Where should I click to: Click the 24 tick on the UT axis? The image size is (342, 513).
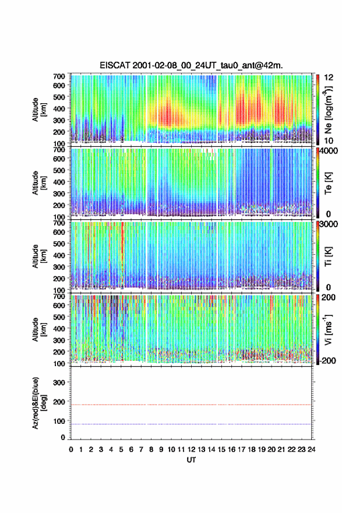click(x=311, y=449)
